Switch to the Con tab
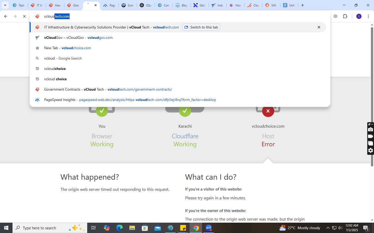 point(164,5)
